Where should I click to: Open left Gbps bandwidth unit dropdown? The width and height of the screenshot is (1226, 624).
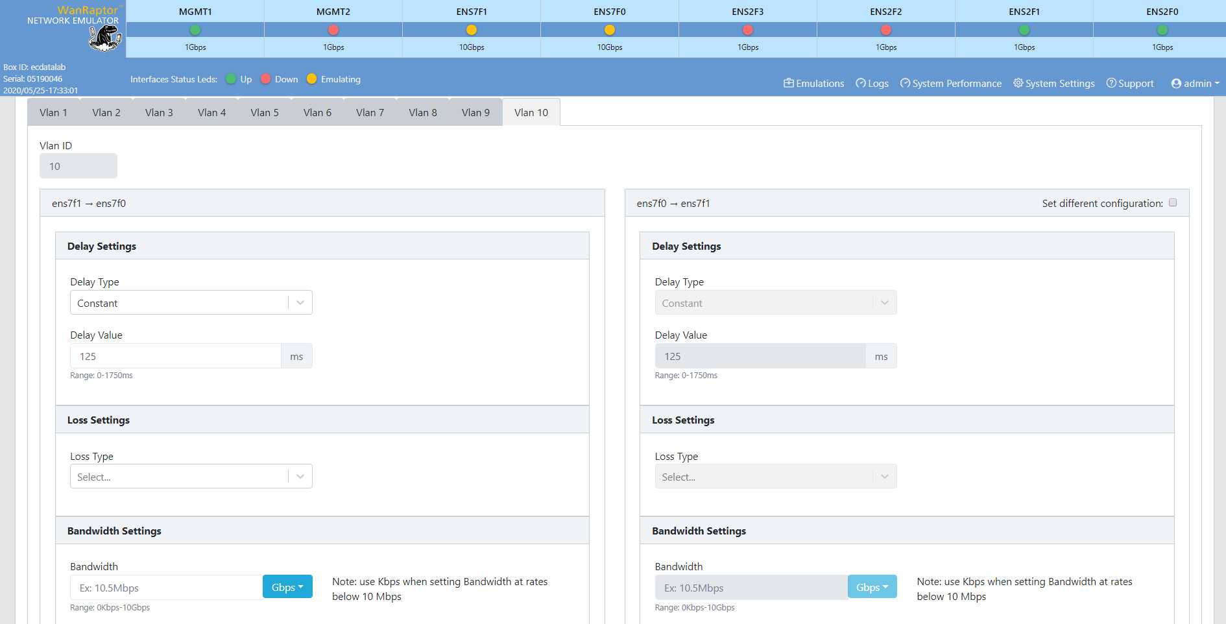(x=287, y=587)
